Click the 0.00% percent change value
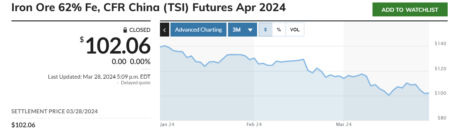The image size is (452, 135). pyautogui.click(x=140, y=61)
